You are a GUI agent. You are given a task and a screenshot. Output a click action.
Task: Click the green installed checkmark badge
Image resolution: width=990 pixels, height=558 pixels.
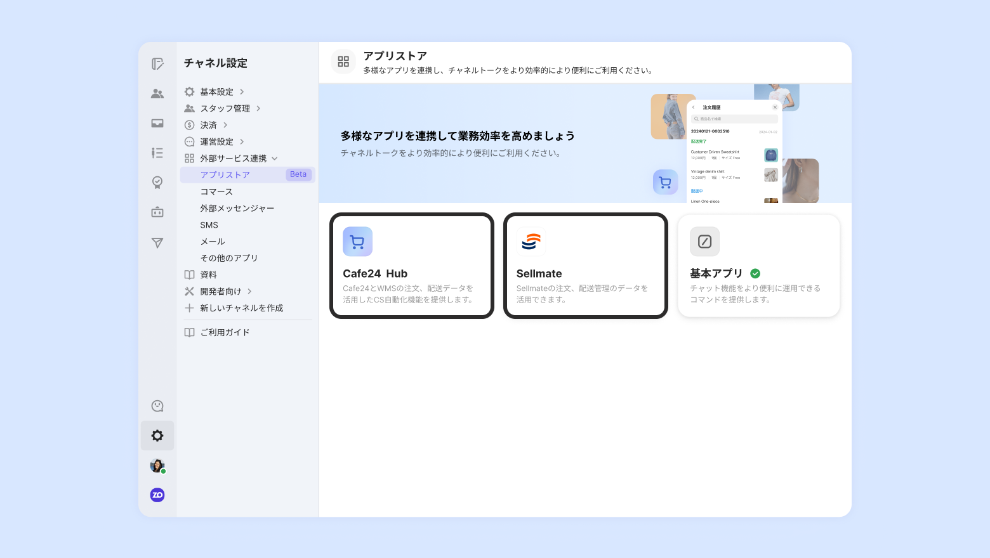point(755,273)
